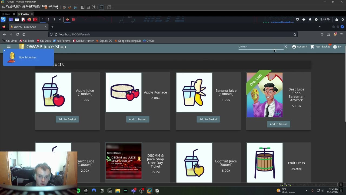
Task: Add Apple Juice (1000ml) to basket
Action: 67,119
